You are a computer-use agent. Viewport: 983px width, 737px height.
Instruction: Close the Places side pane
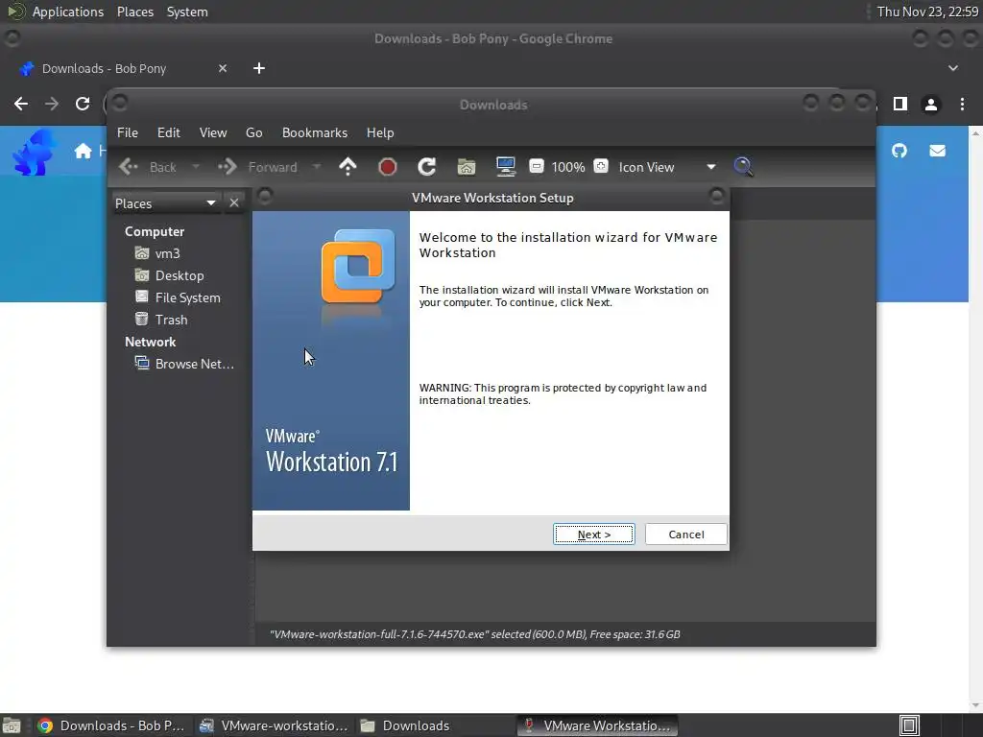tap(234, 203)
